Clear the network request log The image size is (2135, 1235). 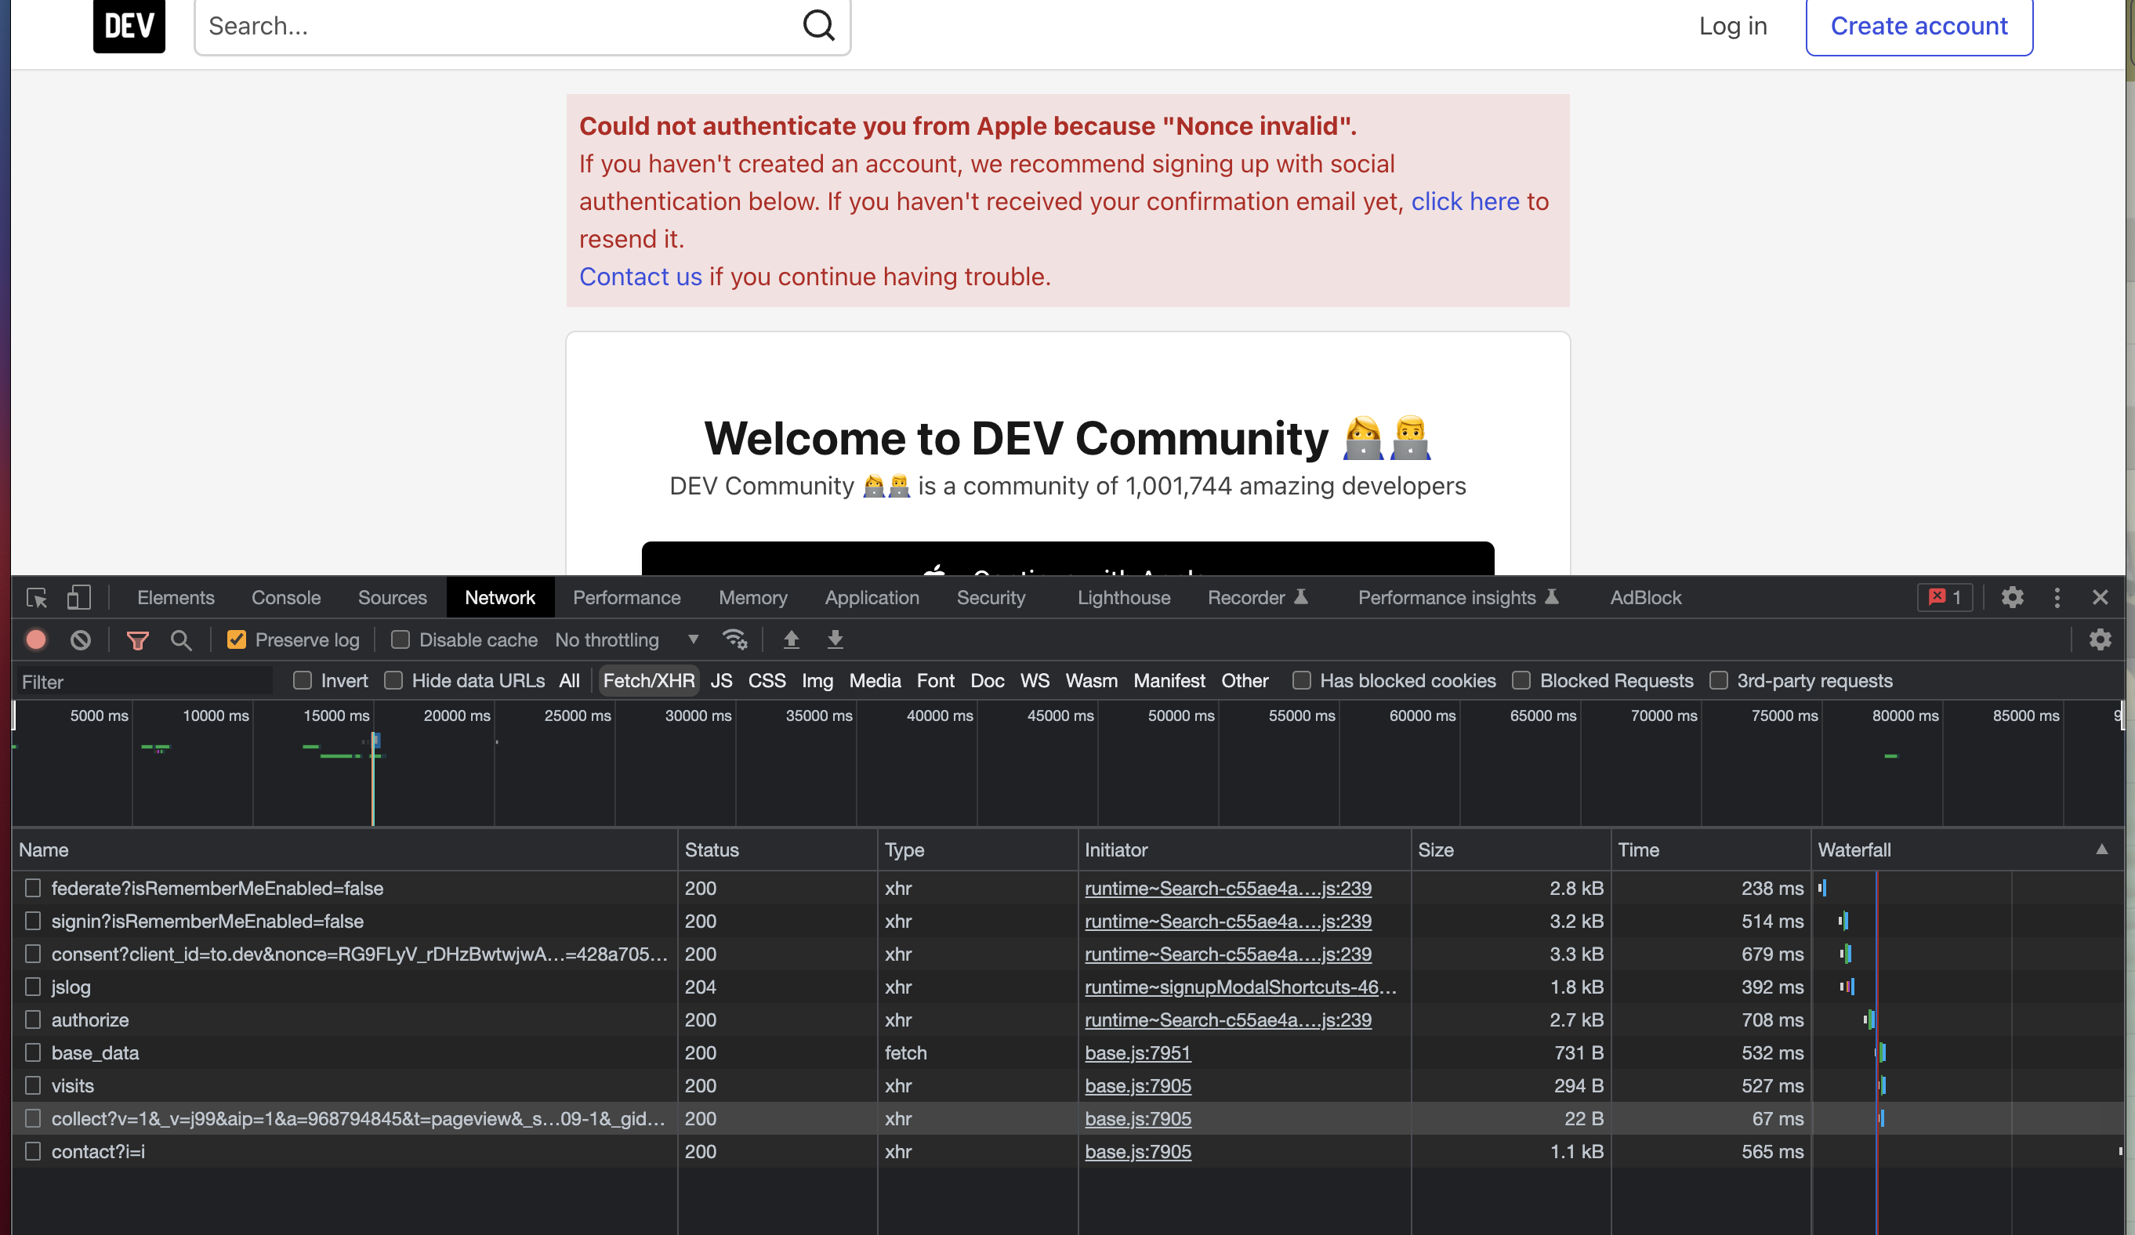tap(81, 639)
